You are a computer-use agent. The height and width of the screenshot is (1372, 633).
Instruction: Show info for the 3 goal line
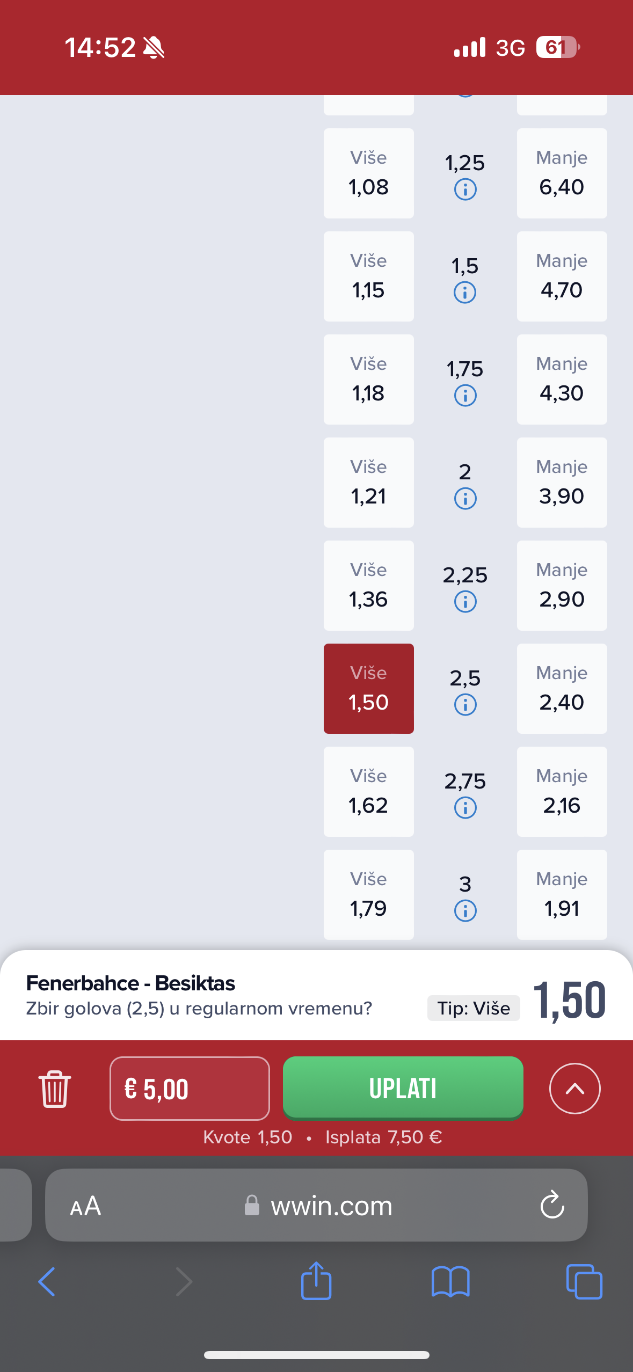pos(465,911)
